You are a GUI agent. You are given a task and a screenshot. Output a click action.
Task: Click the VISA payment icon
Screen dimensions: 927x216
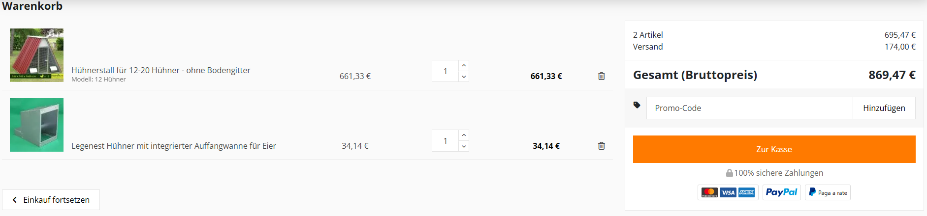728,192
